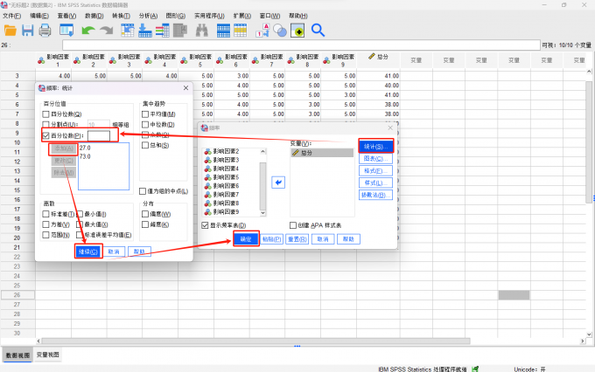Open the 分析(A) menu
Viewport: 595px width, 372px height.
tap(148, 16)
